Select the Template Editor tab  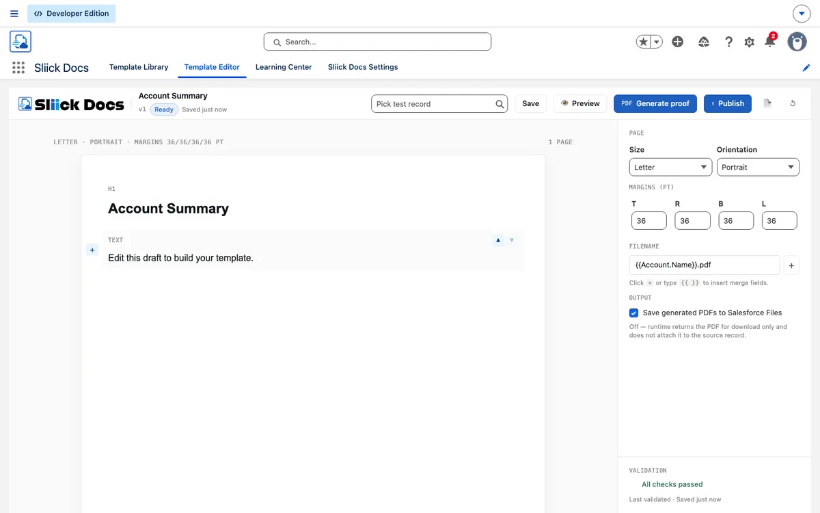212,67
